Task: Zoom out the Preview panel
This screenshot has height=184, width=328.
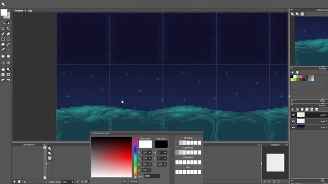Action: click(x=297, y=14)
